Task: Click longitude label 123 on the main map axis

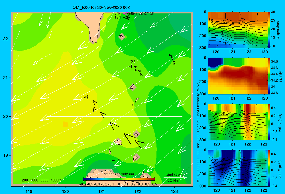Action: [x=174, y=191]
